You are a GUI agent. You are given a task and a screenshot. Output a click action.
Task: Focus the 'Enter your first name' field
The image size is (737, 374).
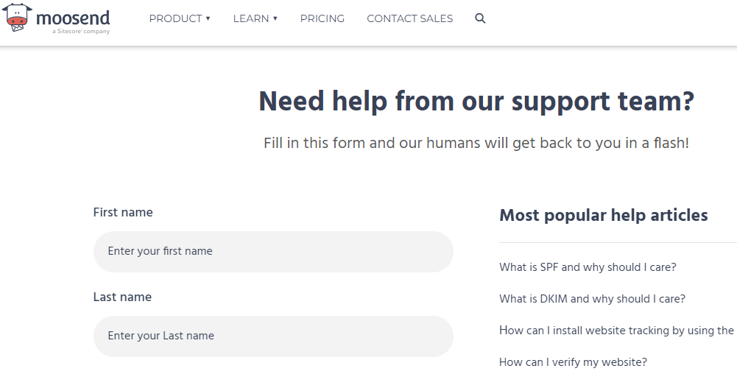(x=273, y=251)
